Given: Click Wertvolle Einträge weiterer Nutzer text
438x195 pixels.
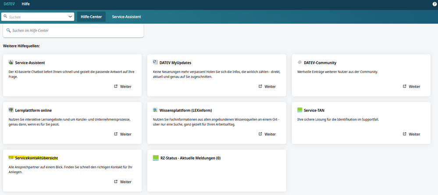Looking at the screenshot, I should (338, 72).
